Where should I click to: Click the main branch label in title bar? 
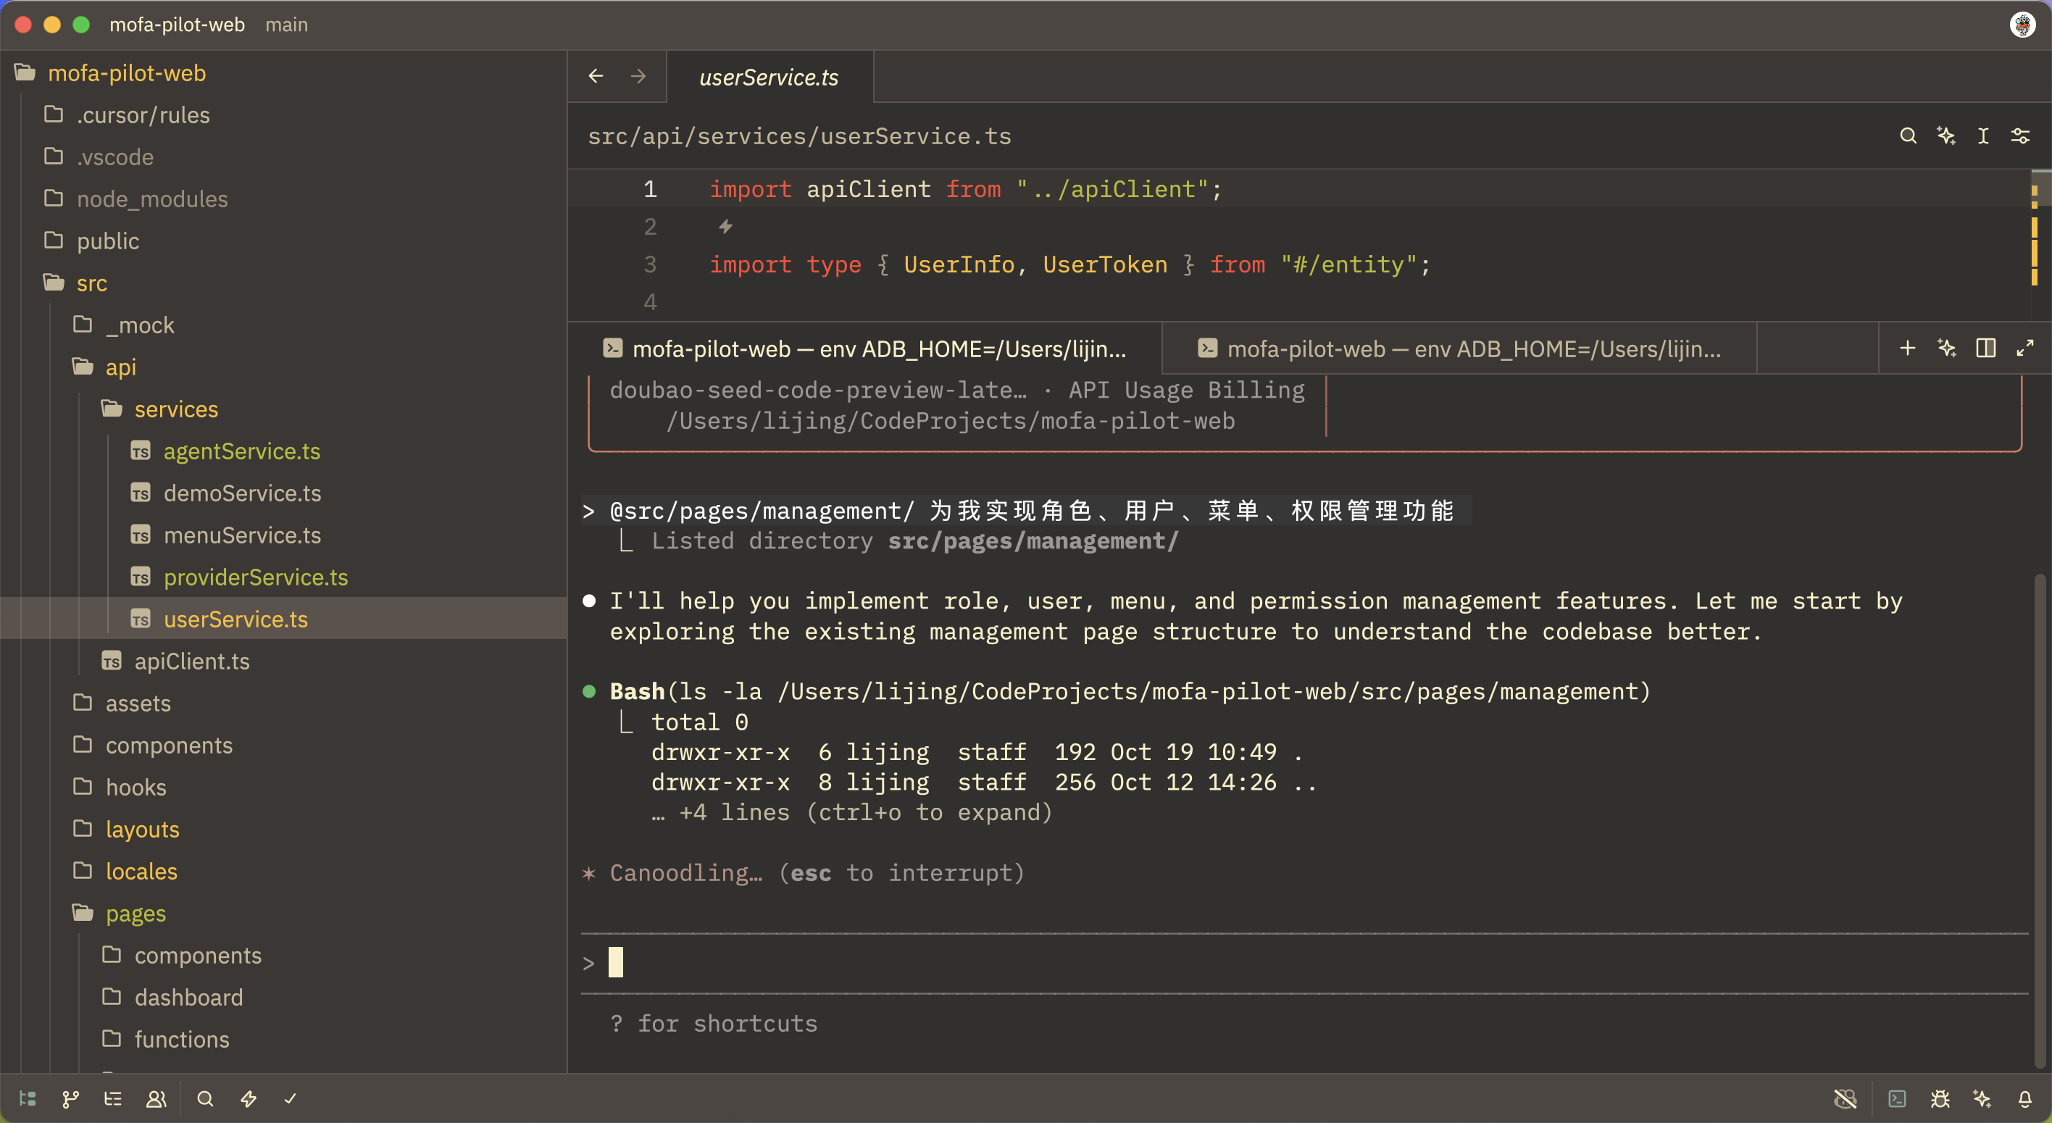point(286,25)
